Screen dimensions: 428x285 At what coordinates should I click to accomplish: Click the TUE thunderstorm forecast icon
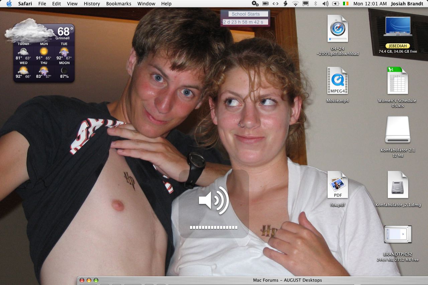[64, 52]
